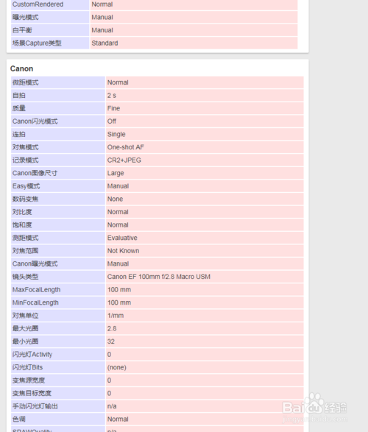Select the 2 s self-timer value
Image resolution: width=368 pixels, height=432 pixels.
pos(112,96)
